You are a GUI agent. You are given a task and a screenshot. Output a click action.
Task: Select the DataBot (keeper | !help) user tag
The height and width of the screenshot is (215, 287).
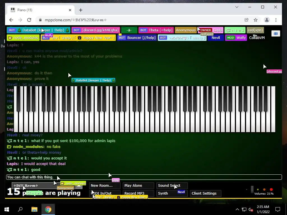(x=39, y=30)
